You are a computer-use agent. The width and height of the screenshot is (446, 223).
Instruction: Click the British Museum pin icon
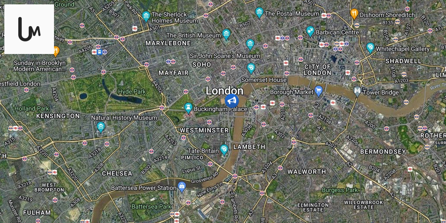226,34
